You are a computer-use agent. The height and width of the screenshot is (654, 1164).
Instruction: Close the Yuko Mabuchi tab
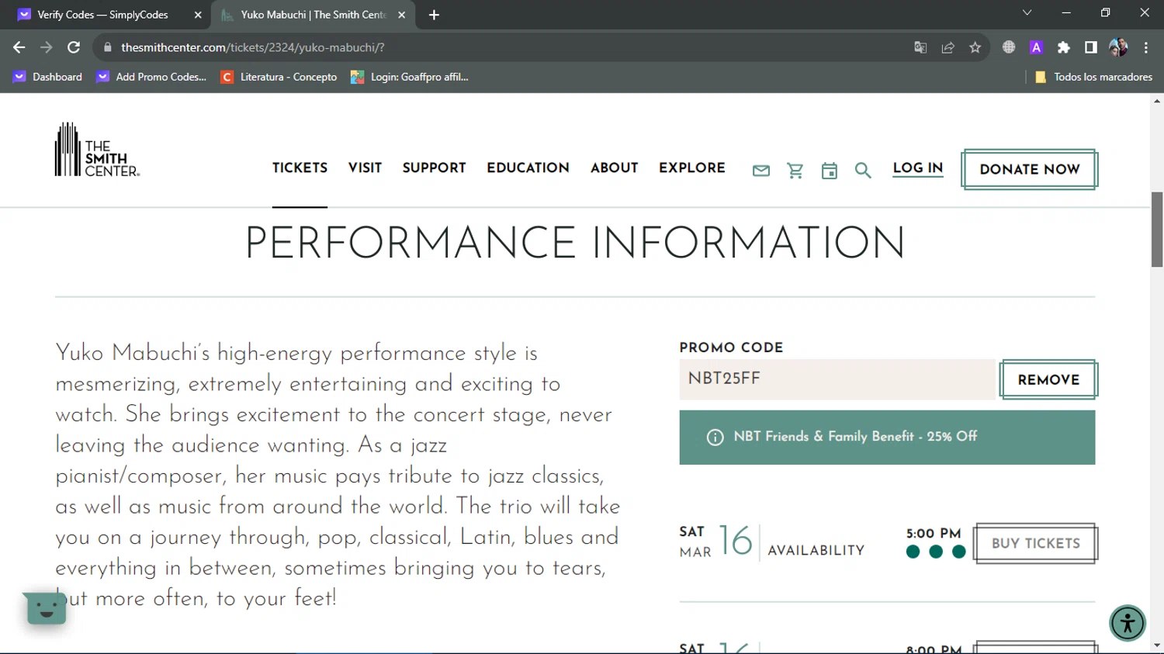[401, 15]
